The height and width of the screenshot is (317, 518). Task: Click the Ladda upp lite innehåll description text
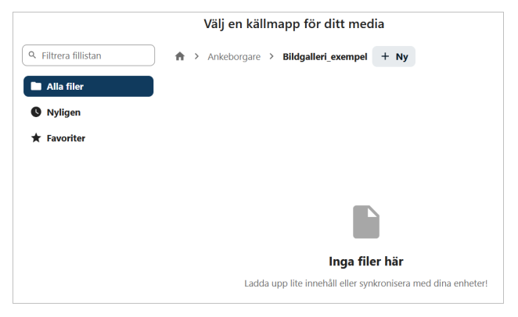pos(365,283)
